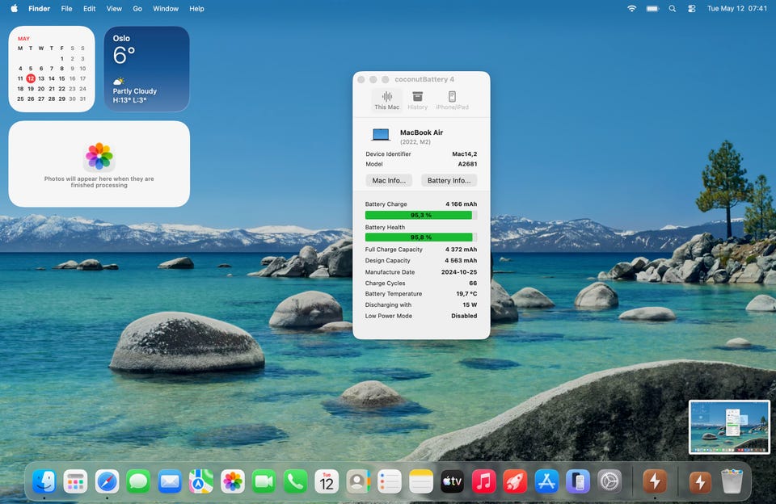
Task: Open Control Center from menu bar
Action: pos(691,8)
